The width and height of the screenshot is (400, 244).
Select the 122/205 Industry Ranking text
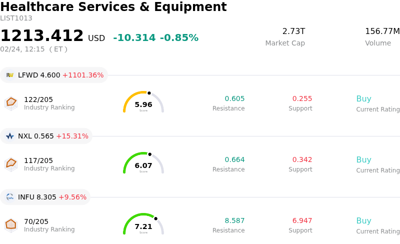[x=38, y=99]
